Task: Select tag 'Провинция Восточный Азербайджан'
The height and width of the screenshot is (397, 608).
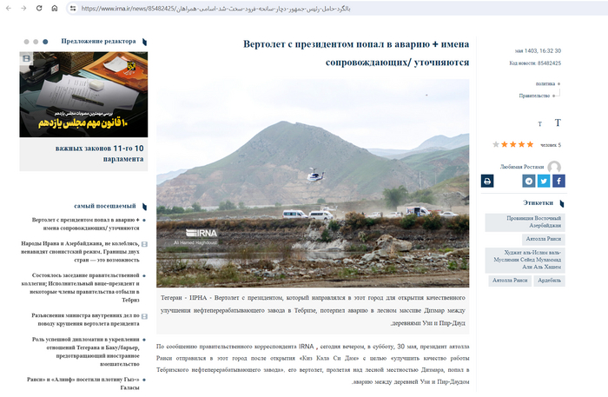Action: (x=525, y=222)
